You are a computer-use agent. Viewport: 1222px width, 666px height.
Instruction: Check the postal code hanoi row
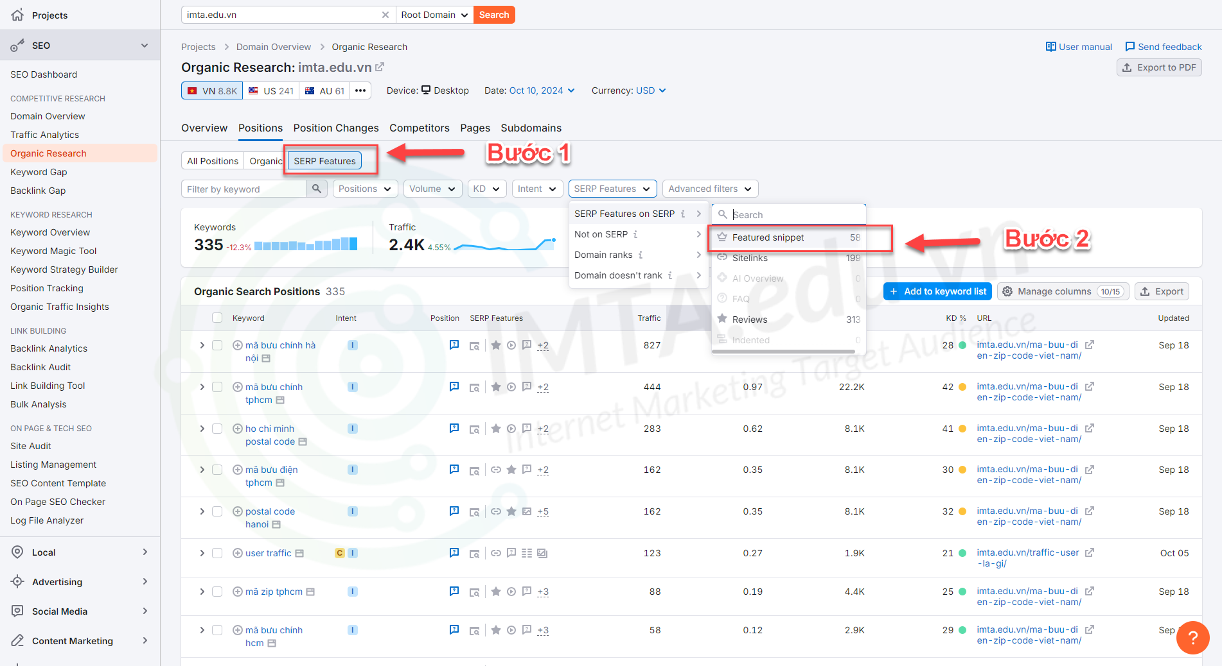click(x=217, y=511)
